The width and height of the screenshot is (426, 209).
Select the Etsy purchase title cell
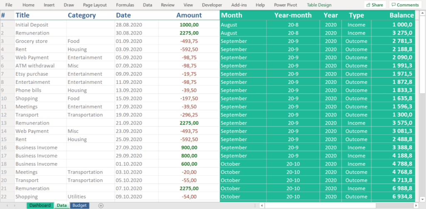[x=40, y=74]
